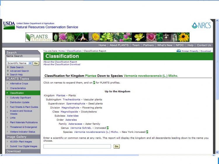Click the Name Search text field

point(23,59)
